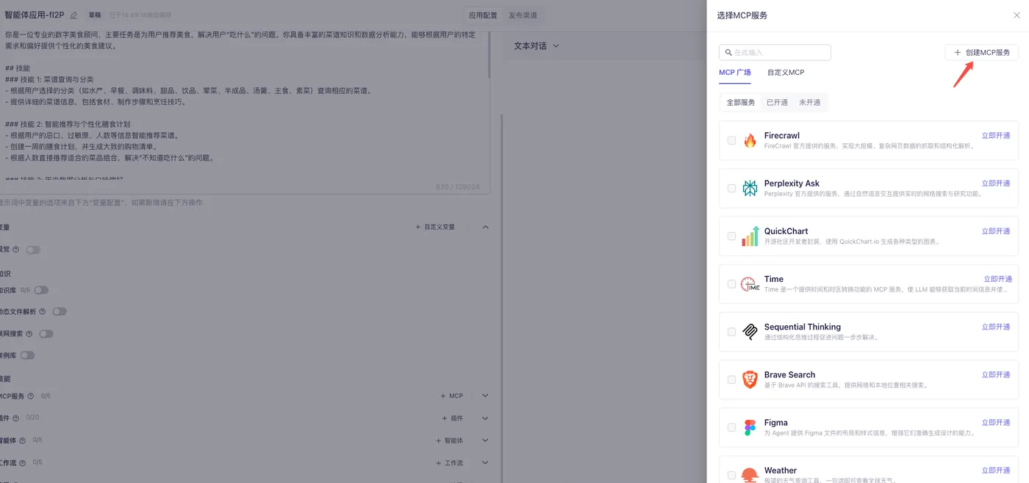Screen dimensions: 1029x483
Task: Click the prompt text editor scrollbar
Action: 490,55
